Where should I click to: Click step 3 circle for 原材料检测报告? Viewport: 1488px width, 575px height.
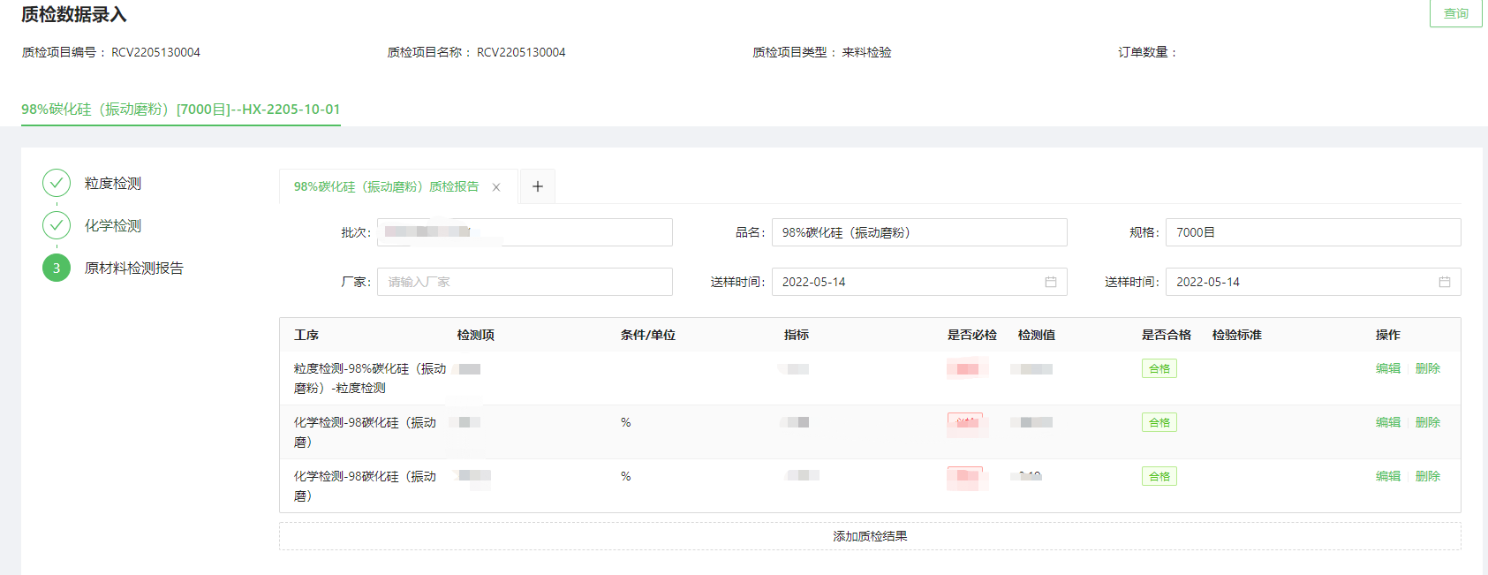tap(57, 268)
